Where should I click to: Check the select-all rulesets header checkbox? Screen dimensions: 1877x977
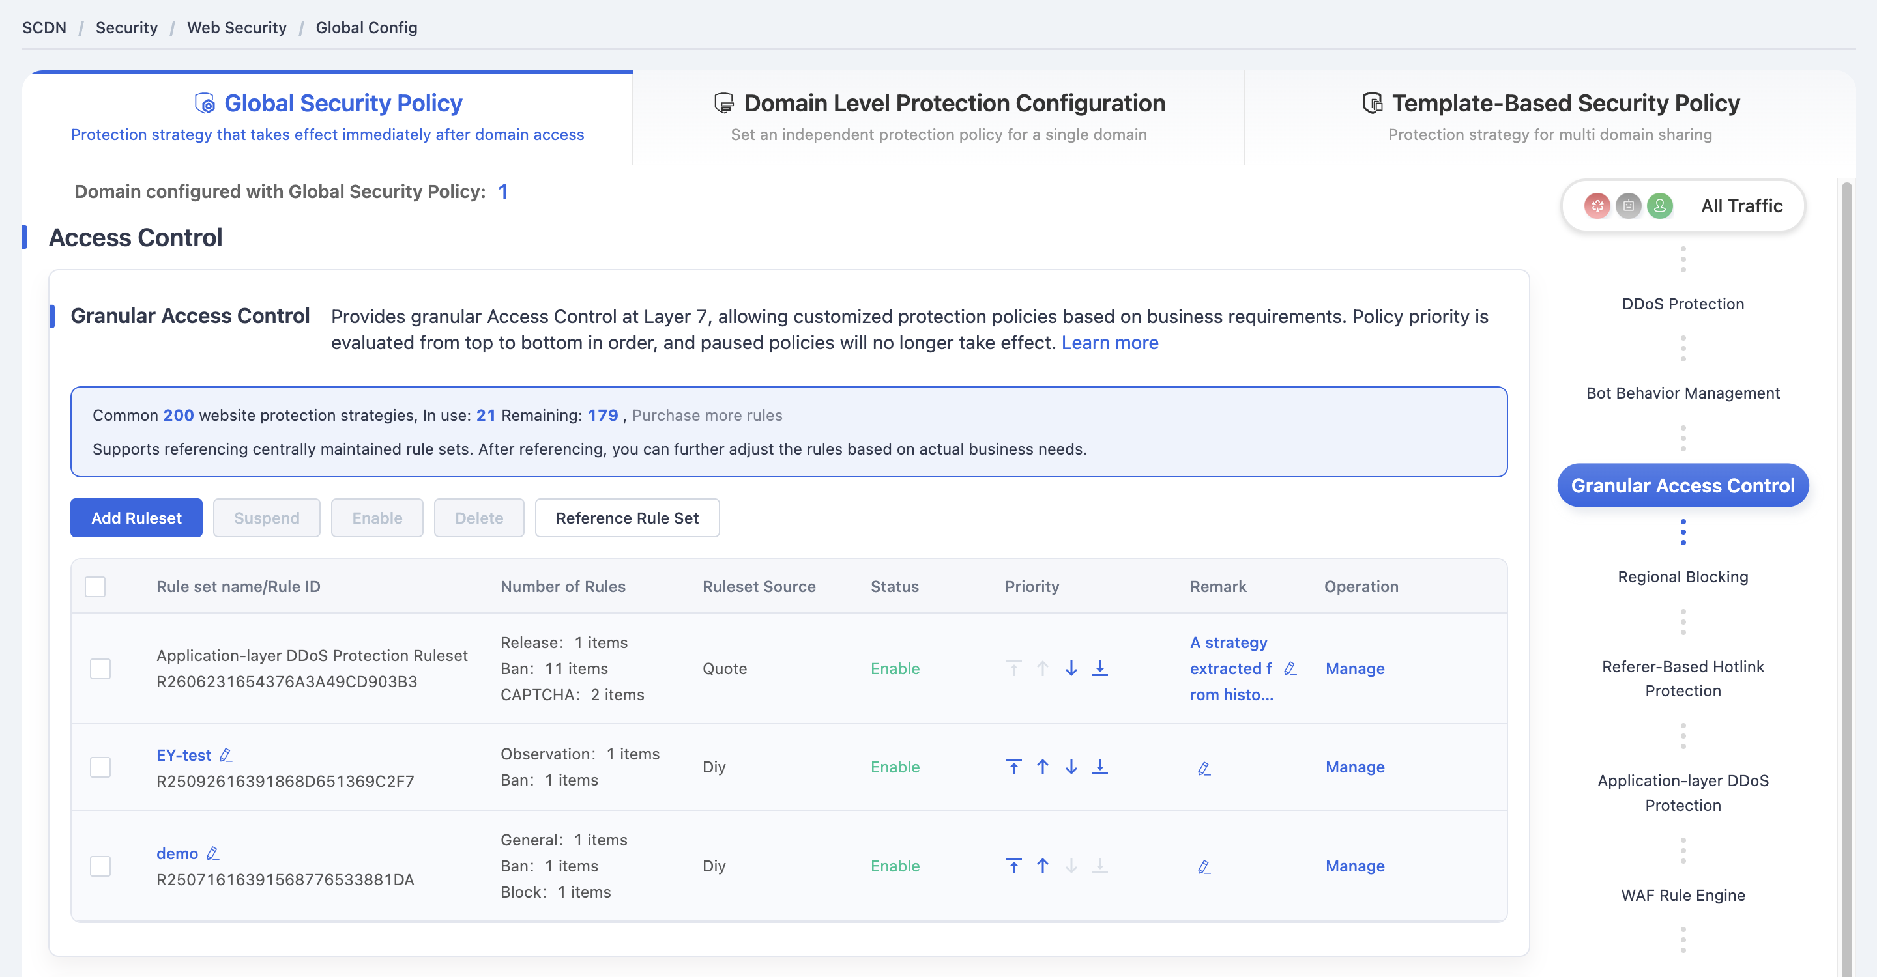click(x=95, y=587)
